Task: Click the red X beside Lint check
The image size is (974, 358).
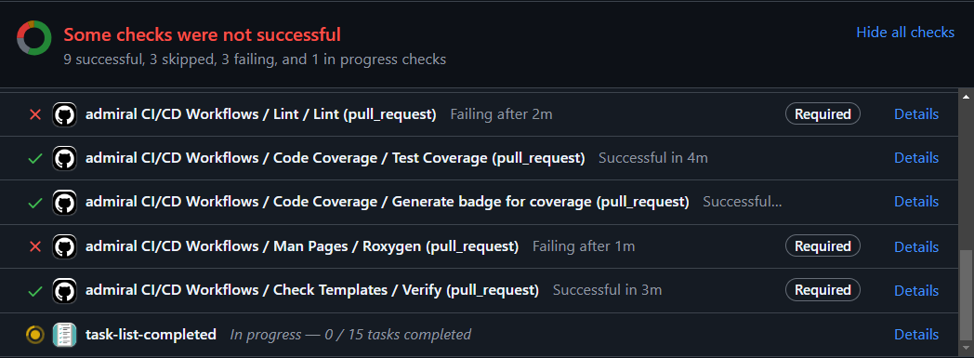Action: (35, 115)
